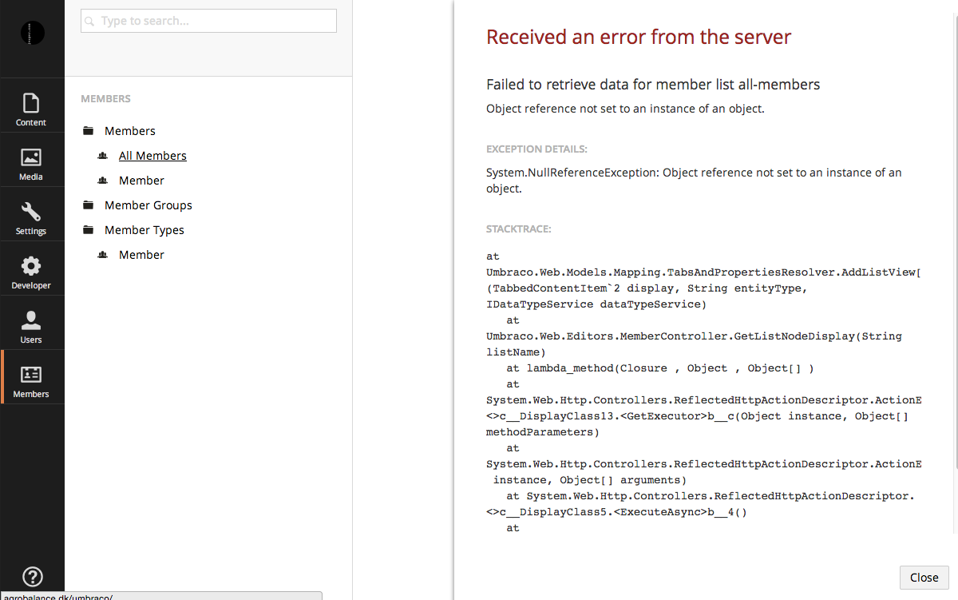Screen dimensions: 958x600
Task: Click the 'STACKTRACE:' label
Action: [517, 229]
